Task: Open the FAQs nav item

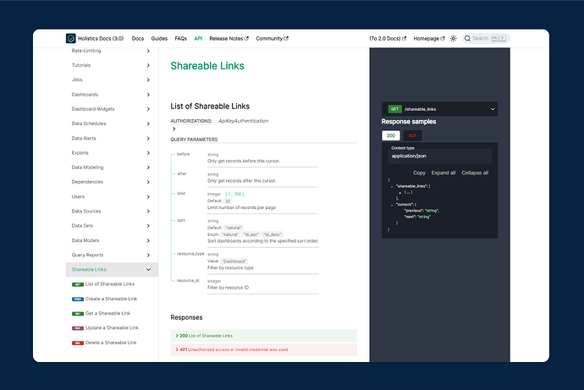Action: (181, 38)
